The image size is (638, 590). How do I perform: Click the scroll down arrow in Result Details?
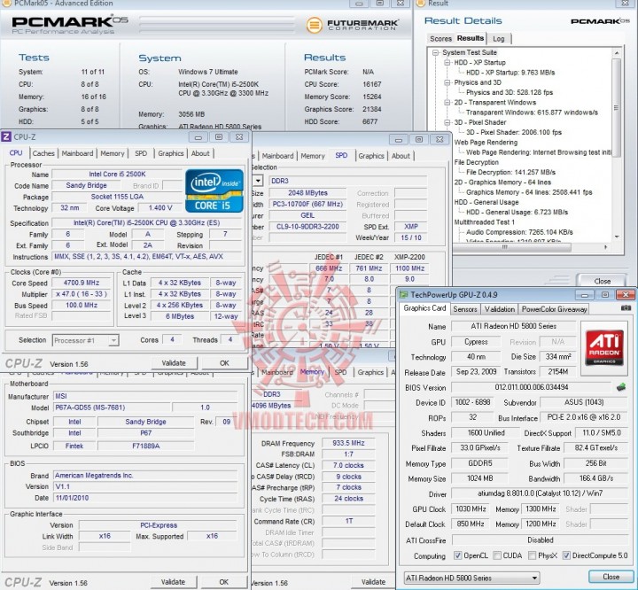617,237
